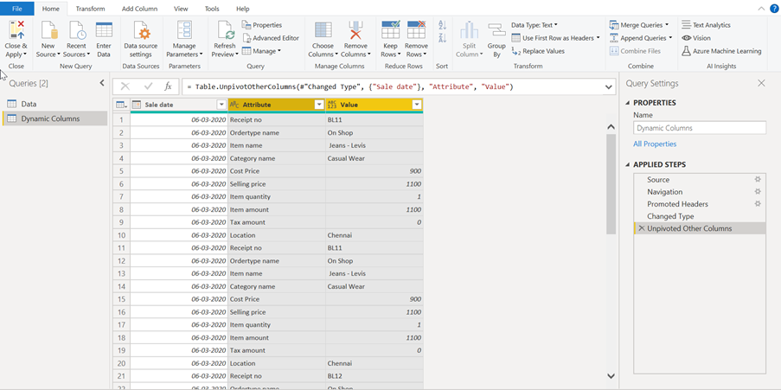781x390 pixels.
Task: Click table icon in grid corner
Action: point(121,105)
